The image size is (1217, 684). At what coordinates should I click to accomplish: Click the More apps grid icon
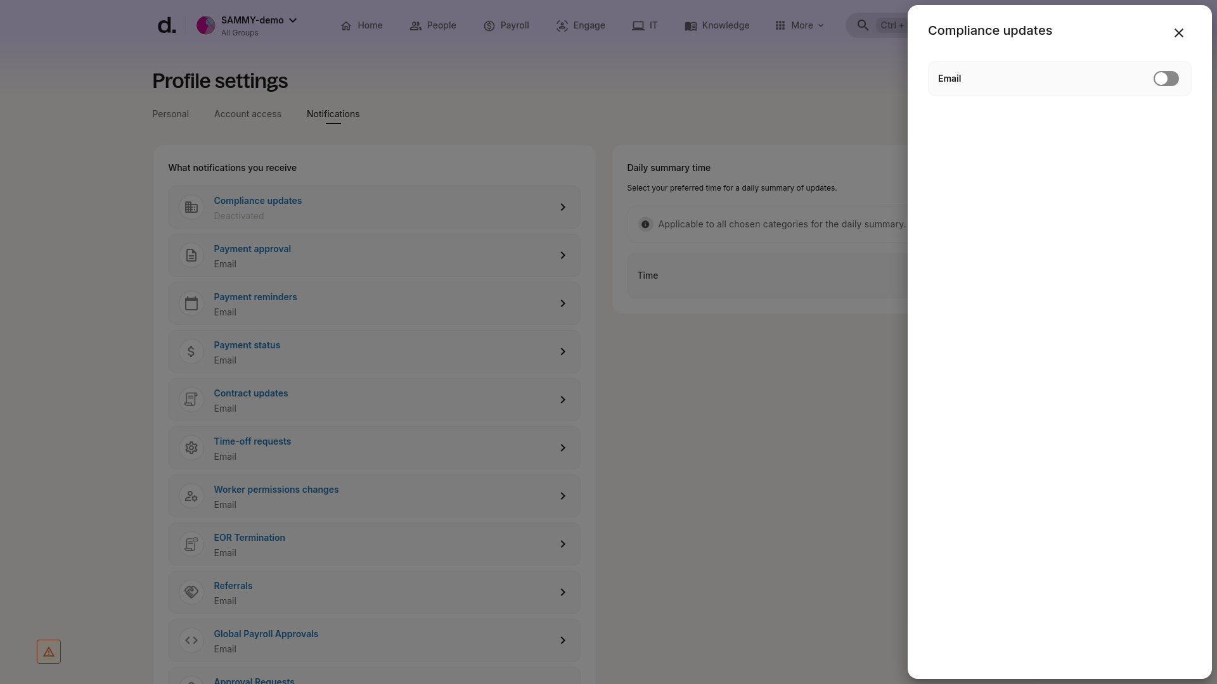tap(780, 25)
